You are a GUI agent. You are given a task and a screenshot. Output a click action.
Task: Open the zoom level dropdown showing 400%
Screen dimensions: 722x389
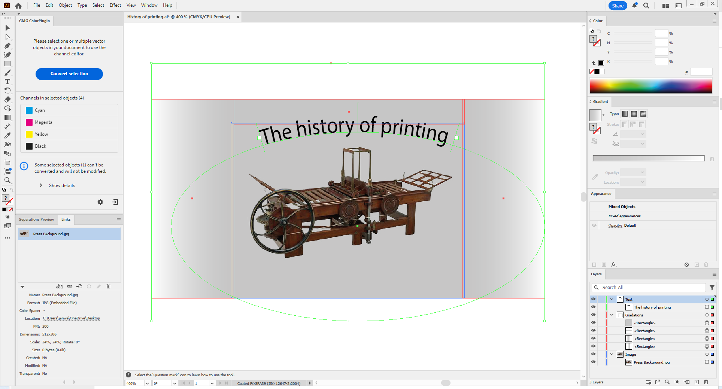(x=146, y=383)
